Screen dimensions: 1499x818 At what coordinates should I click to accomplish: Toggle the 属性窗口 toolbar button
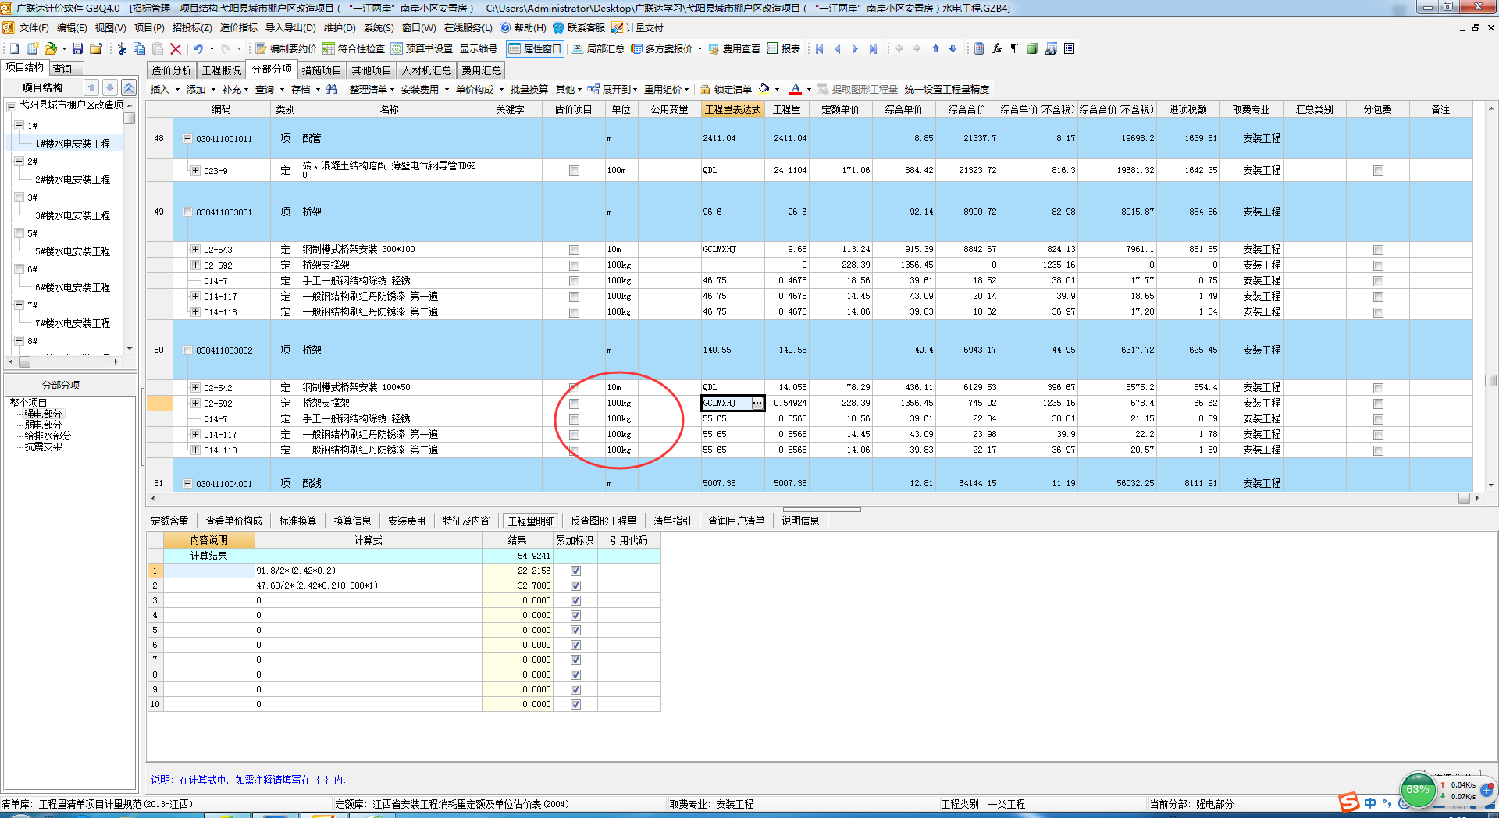click(x=536, y=48)
